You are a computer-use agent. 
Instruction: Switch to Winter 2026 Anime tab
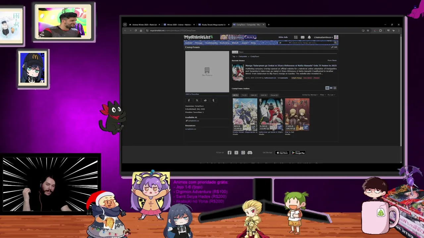(179, 25)
